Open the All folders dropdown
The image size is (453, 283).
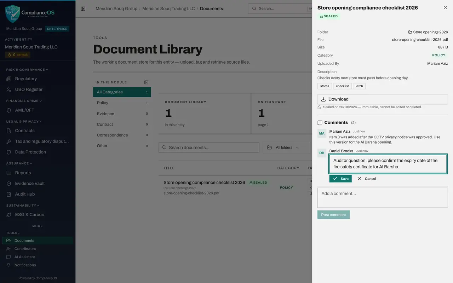click(x=286, y=148)
